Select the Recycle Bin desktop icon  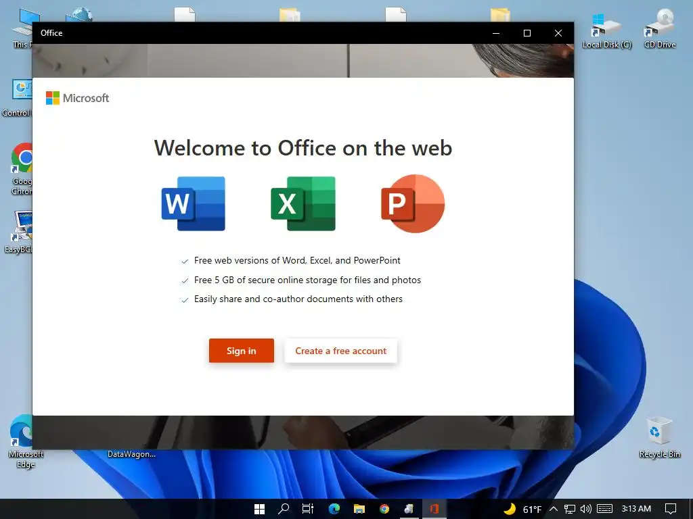[659, 437]
